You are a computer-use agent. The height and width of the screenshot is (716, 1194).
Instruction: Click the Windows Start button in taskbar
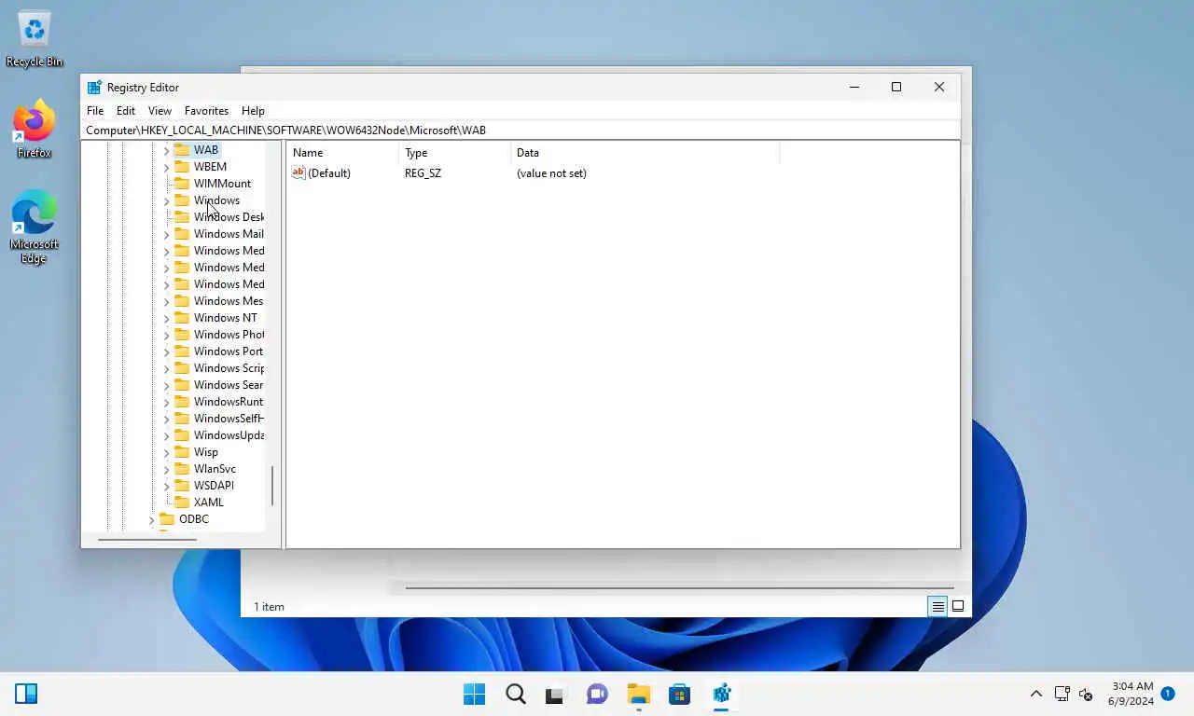pyautogui.click(x=474, y=694)
